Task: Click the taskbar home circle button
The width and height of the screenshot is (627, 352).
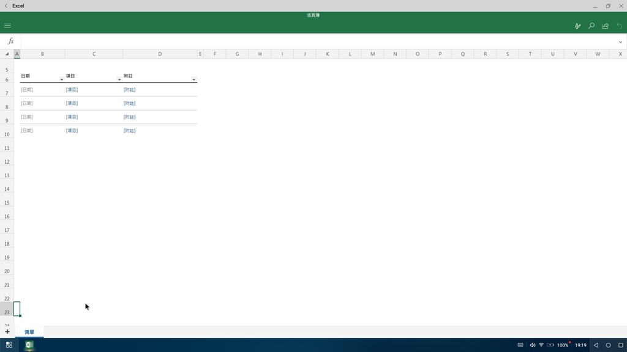Action: tap(608, 345)
